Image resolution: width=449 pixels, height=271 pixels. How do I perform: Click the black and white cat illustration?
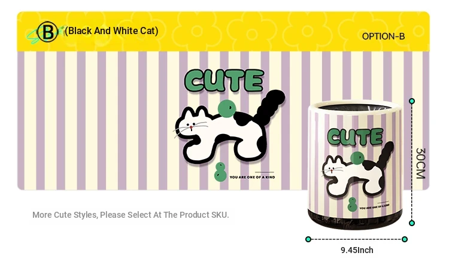click(229, 127)
